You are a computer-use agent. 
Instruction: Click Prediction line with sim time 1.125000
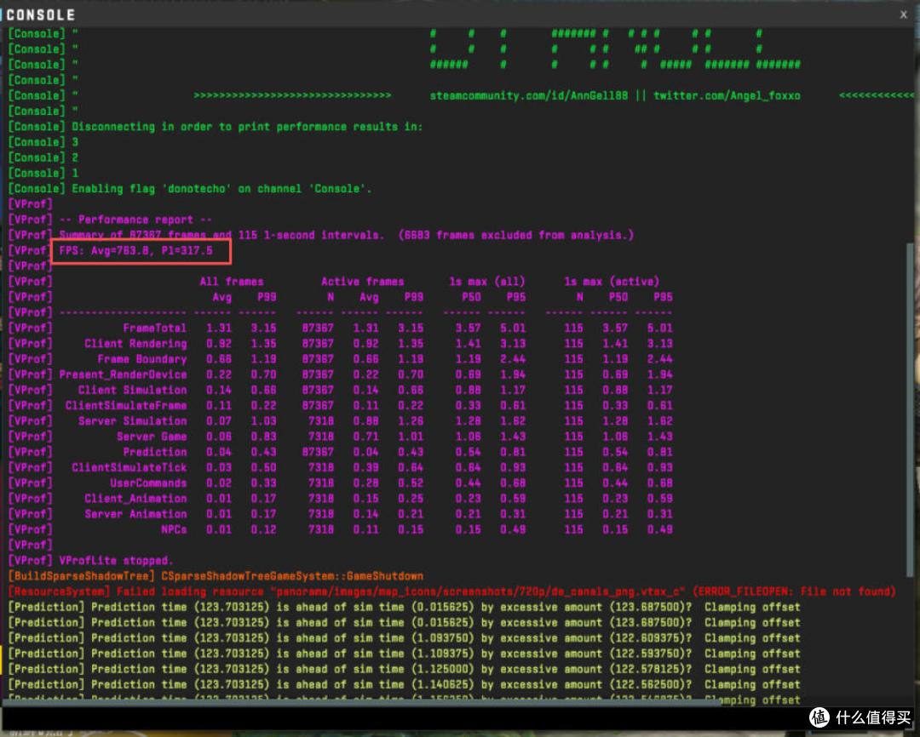pyautogui.click(x=405, y=670)
